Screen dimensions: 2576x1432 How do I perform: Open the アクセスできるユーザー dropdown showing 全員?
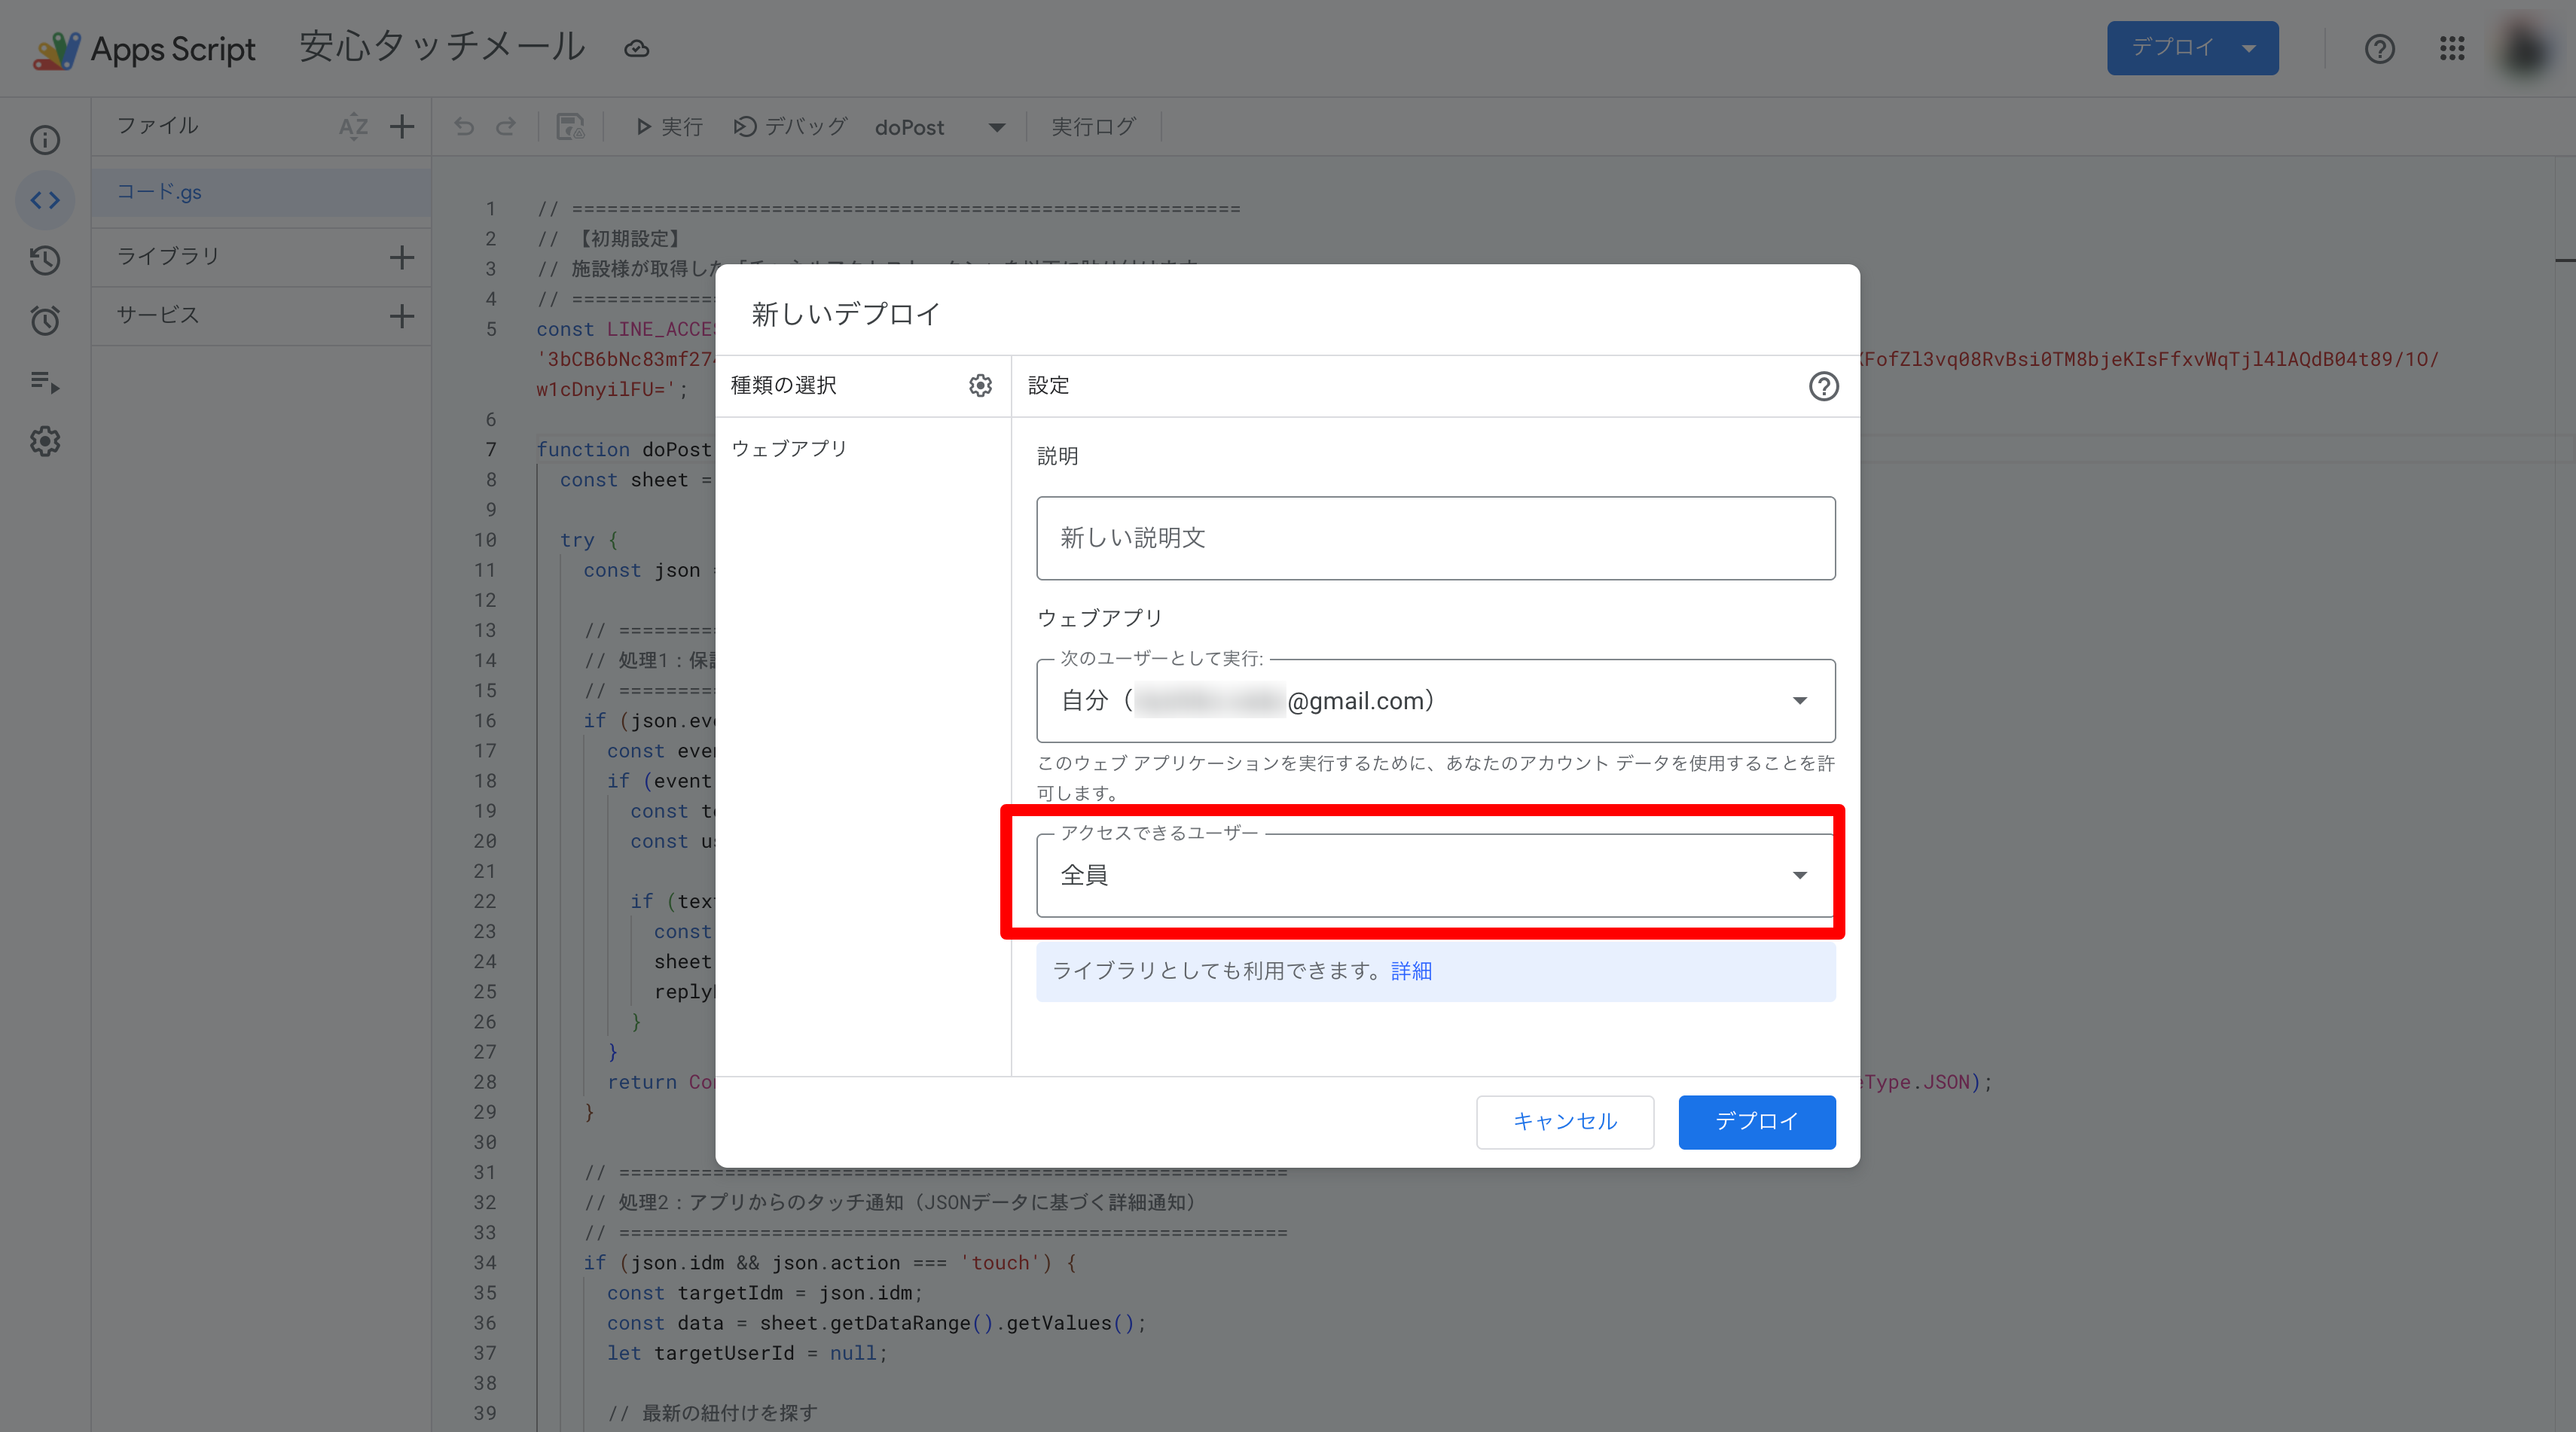tap(1435, 876)
